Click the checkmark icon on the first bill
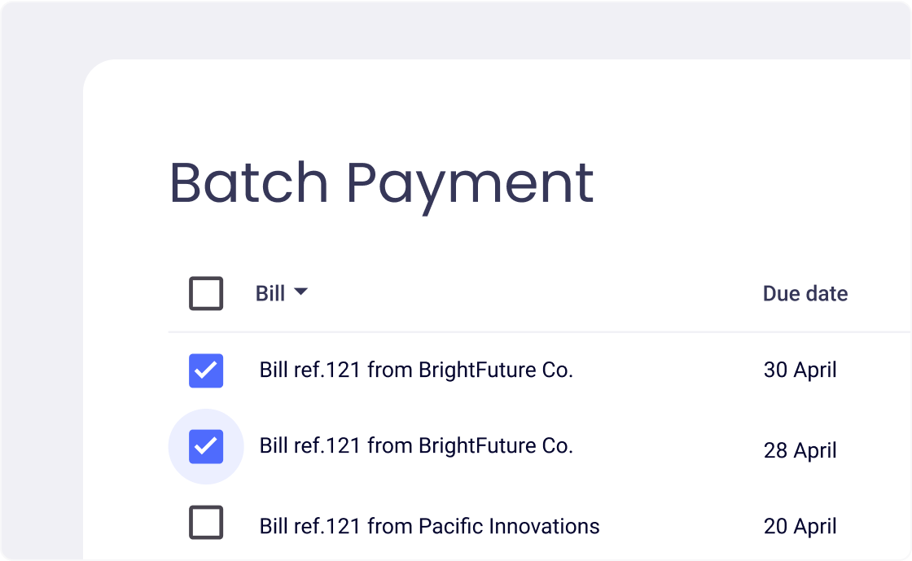The height and width of the screenshot is (561, 912). (206, 370)
